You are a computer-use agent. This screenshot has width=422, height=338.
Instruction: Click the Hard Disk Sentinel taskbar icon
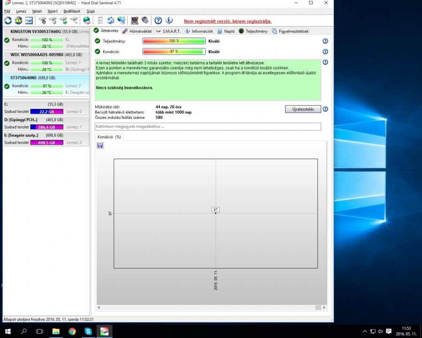pos(104,331)
